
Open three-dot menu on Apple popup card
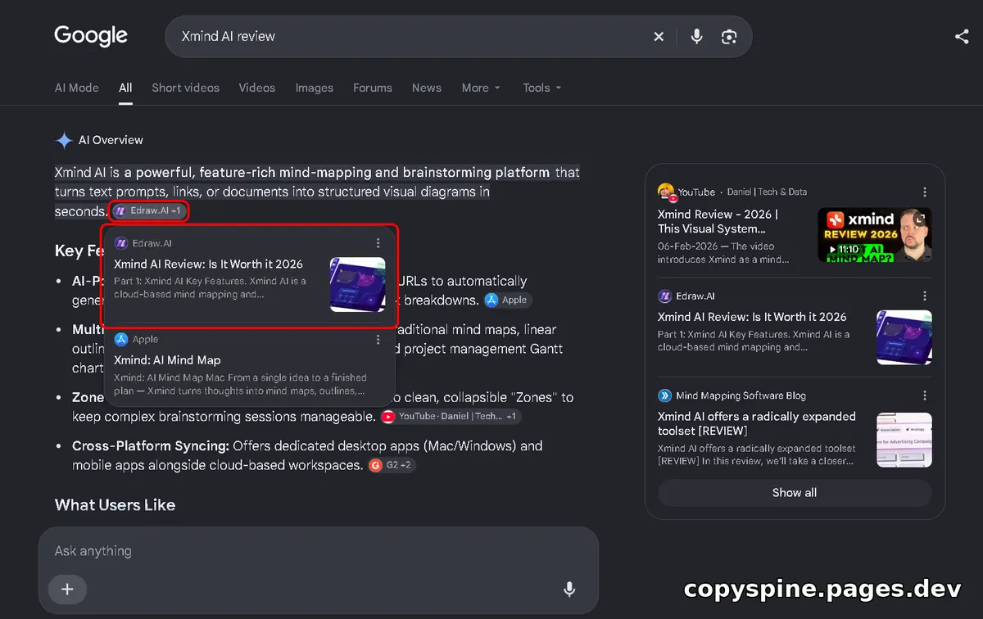tap(378, 339)
